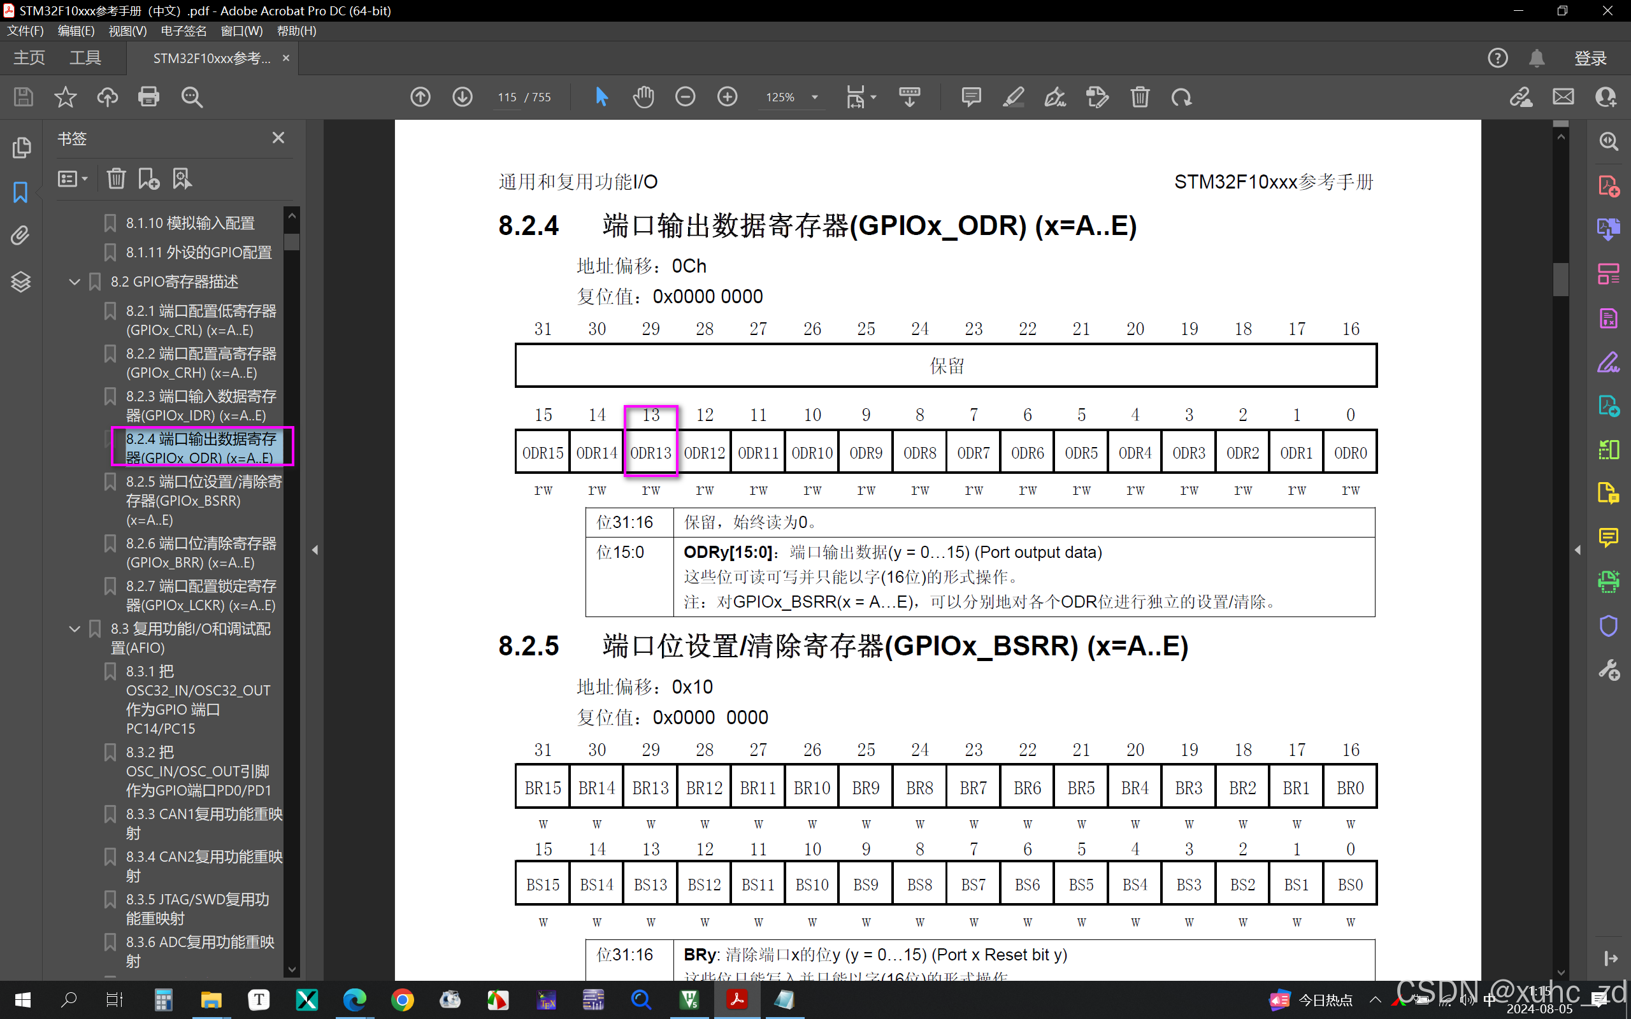
Task: Collapse the 8.2 GPIO寄存器描述 bookmark node
Action: click(x=75, y=281)
